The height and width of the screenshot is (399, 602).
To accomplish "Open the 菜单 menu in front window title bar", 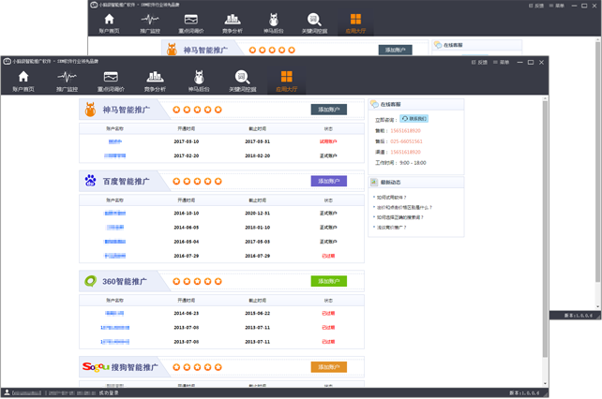I will (501, 62).
